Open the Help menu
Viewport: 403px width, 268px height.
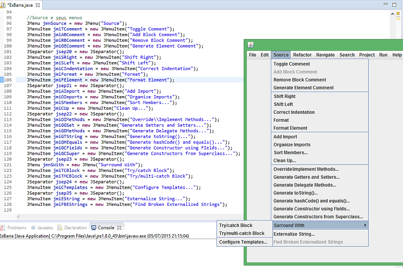(397, 55)
